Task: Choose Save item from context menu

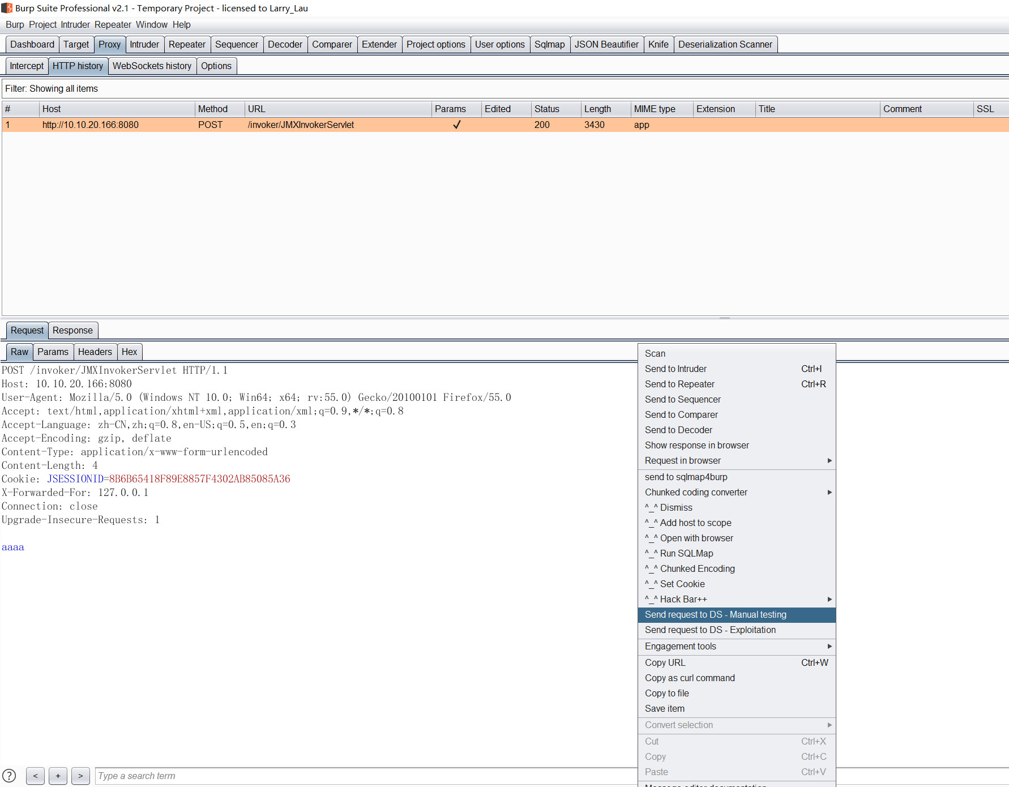Action: click(737, 708)
